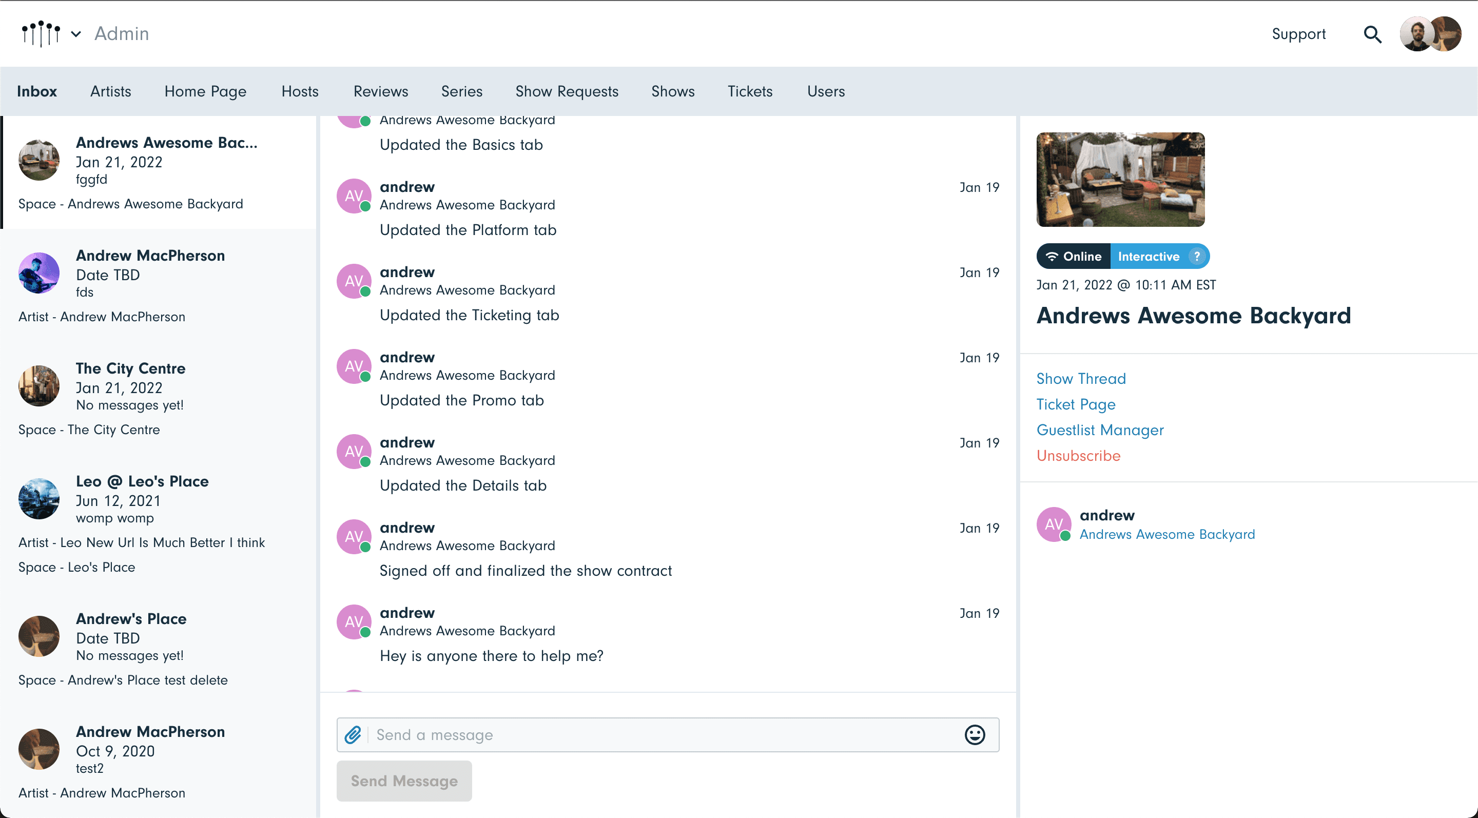Expand the logo dropdown chevron
This screenshot has width=1478, height=818.
(76, 34)
